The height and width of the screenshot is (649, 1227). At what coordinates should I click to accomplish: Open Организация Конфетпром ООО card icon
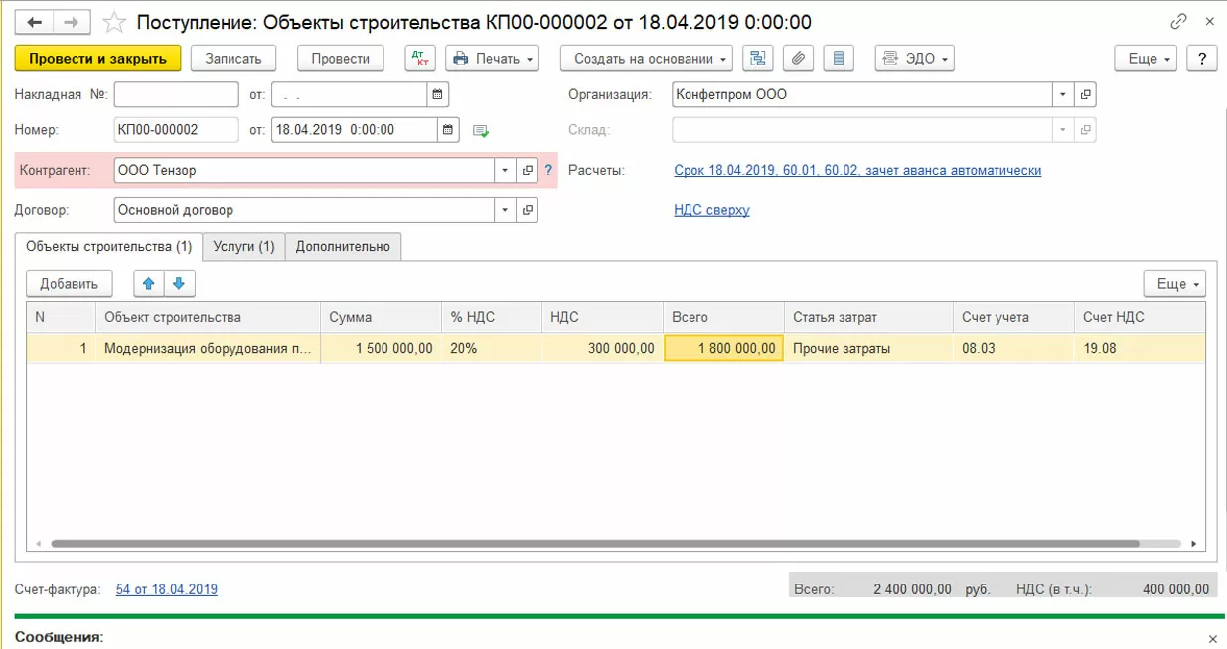click(x=1086, y=94)
